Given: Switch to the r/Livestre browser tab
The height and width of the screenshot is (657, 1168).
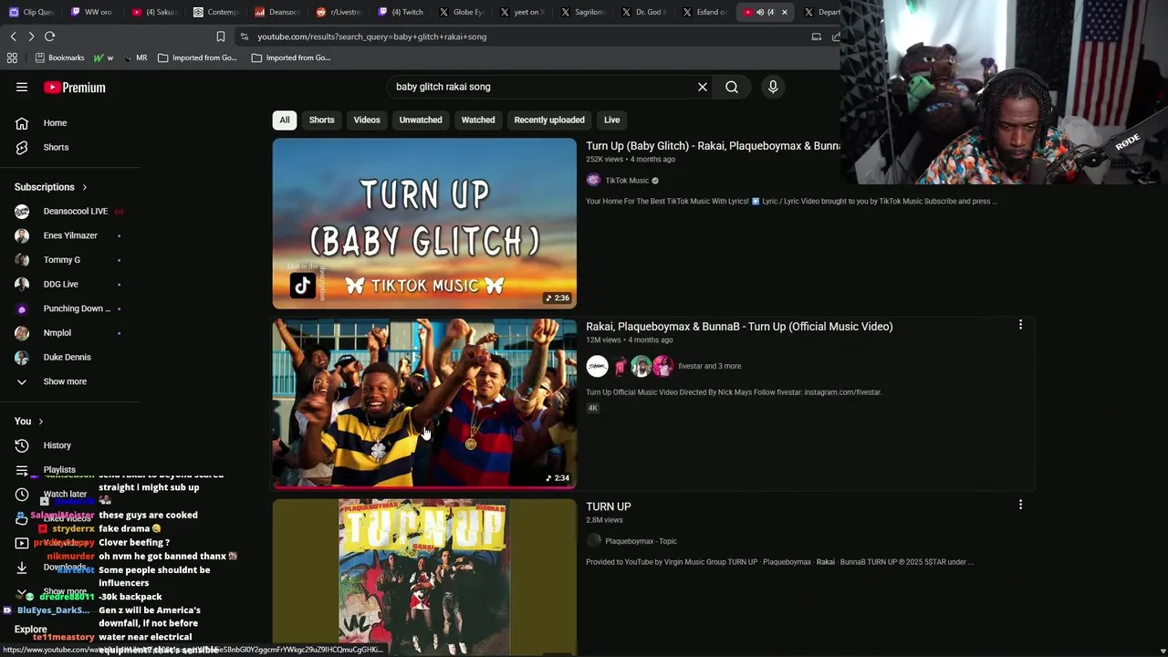Looking at the screenshot, I should pyautogui.click(x=338, y=12).
